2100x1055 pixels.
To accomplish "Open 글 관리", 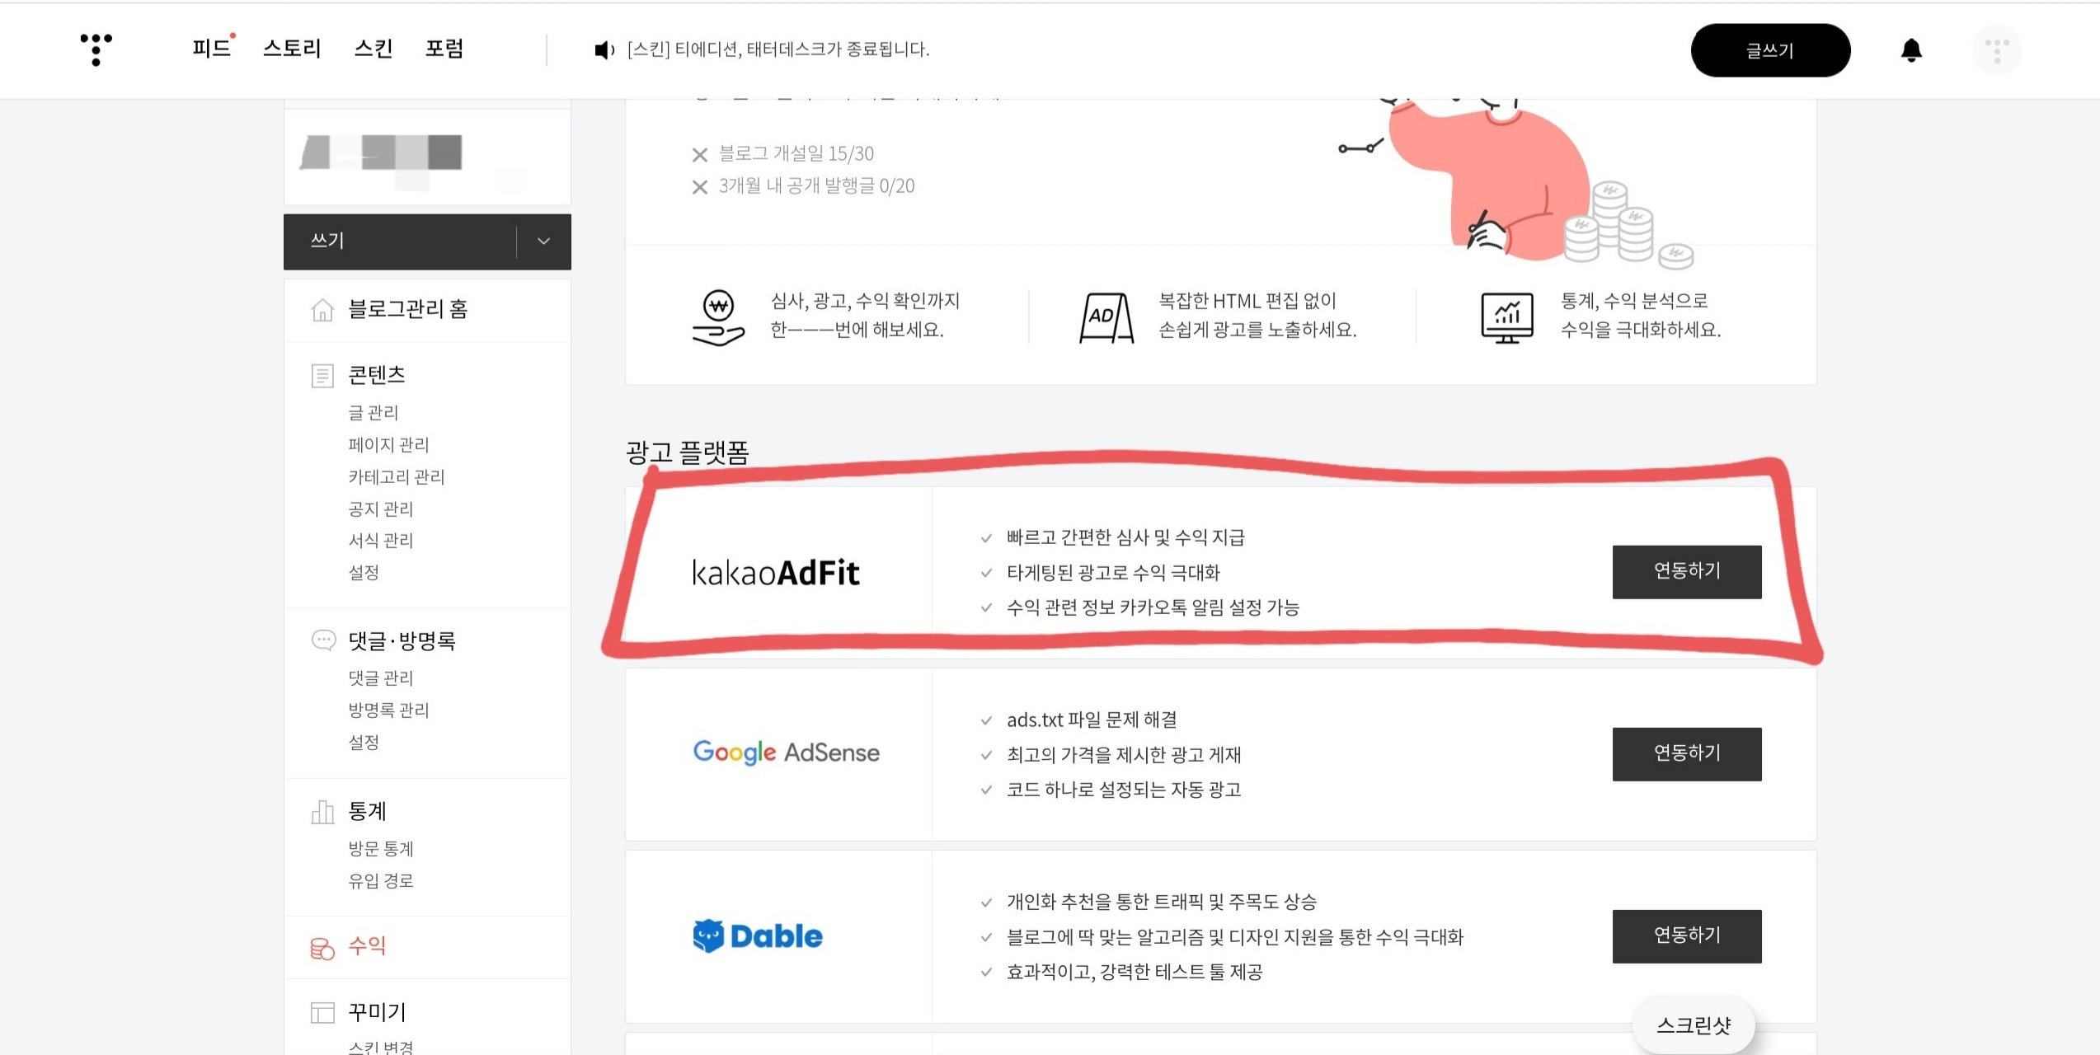I will tap(373, 413).
